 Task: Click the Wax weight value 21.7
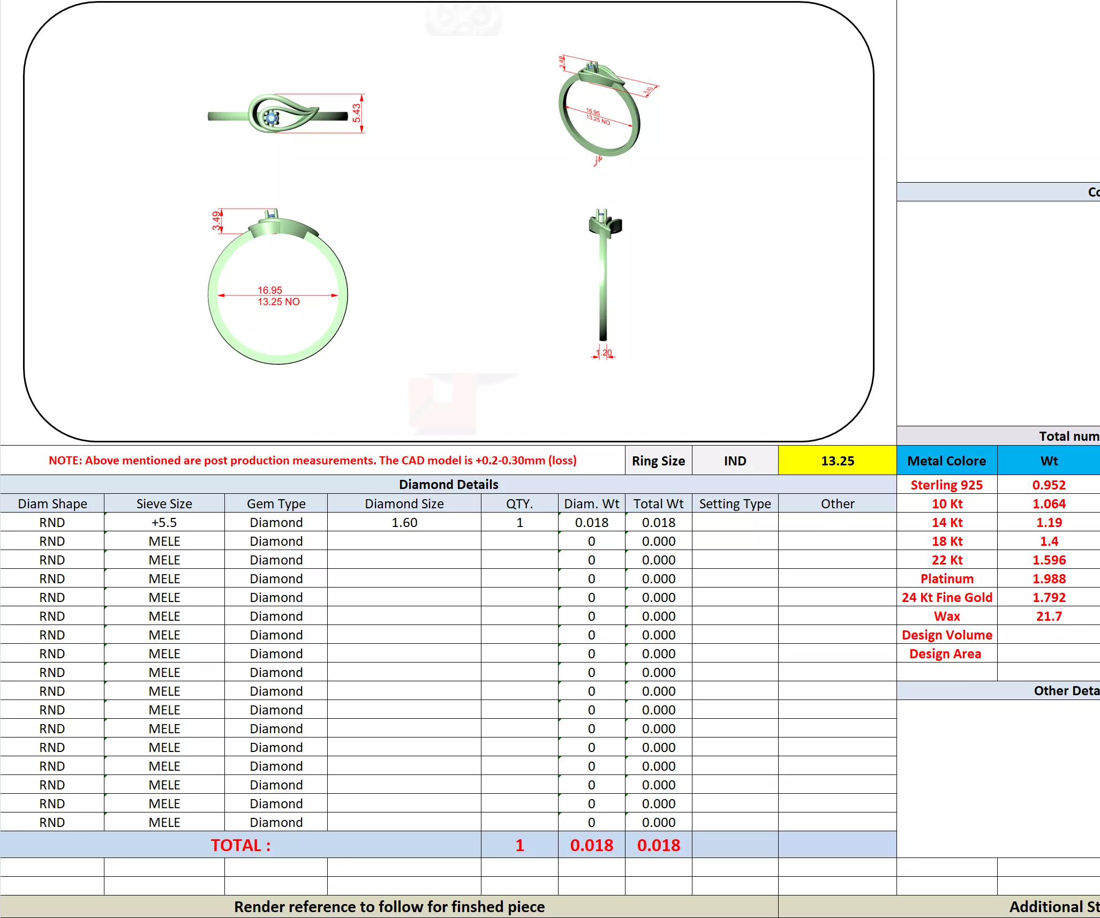click(1048, 616)
